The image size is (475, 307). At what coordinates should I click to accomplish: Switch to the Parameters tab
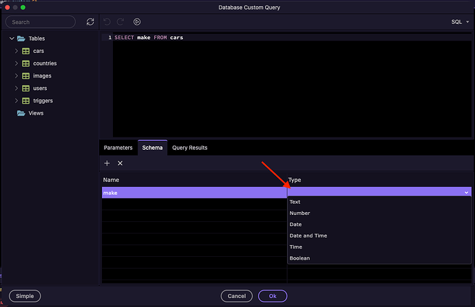click(x=118, y=148)
